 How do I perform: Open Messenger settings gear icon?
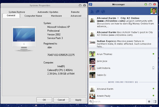tap(149, 101)
